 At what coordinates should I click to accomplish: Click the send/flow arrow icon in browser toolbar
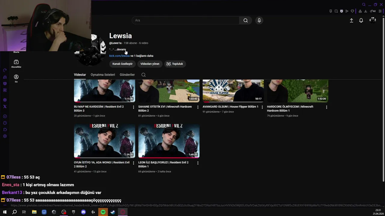click(x=347, y=11)
